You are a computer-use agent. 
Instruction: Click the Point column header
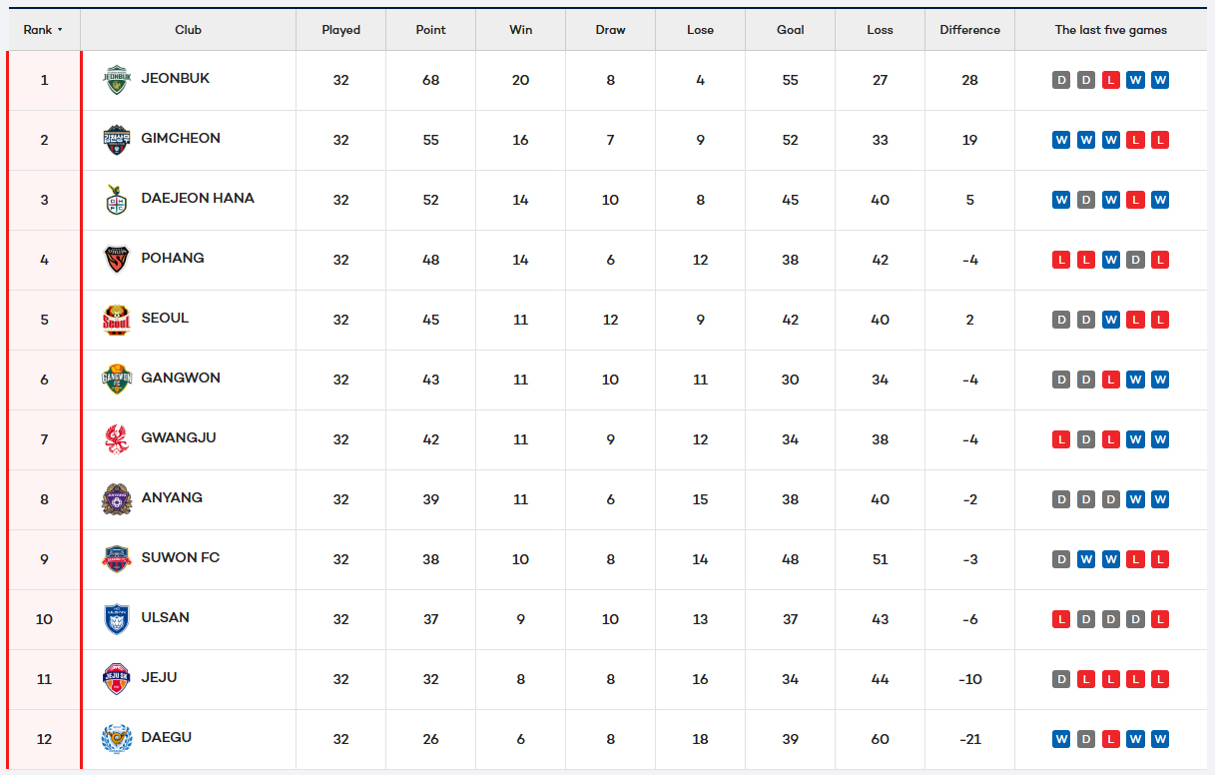tap(430, 30)
